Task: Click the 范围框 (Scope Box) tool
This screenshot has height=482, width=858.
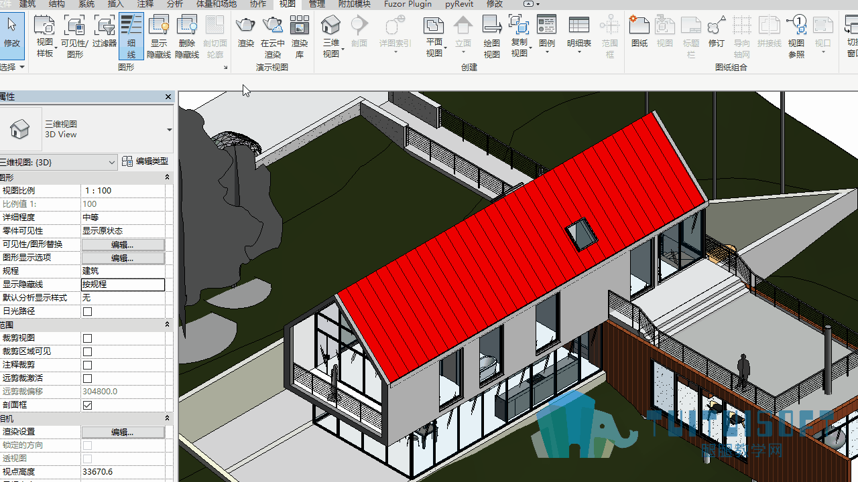Action: pos(609,37)
